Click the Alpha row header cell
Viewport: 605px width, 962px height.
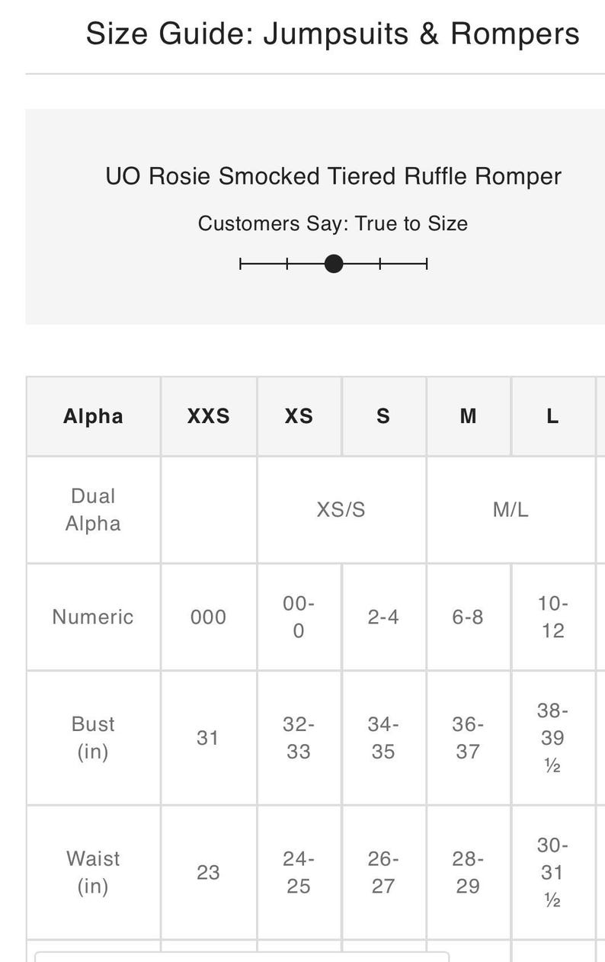click(93, 416)
